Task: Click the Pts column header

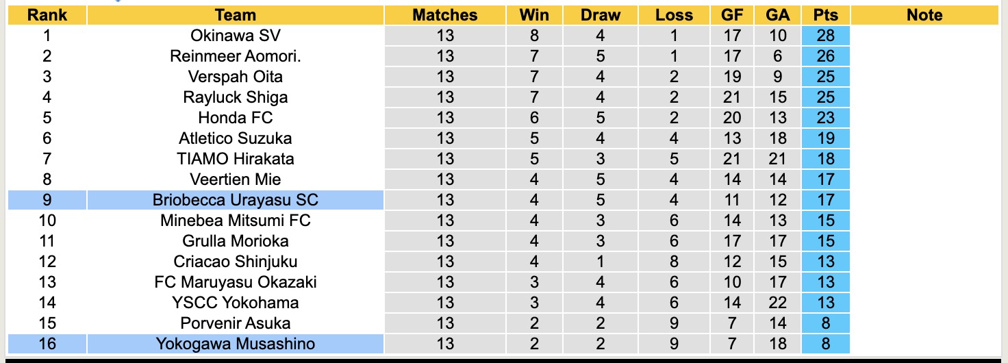Action: 826,15
